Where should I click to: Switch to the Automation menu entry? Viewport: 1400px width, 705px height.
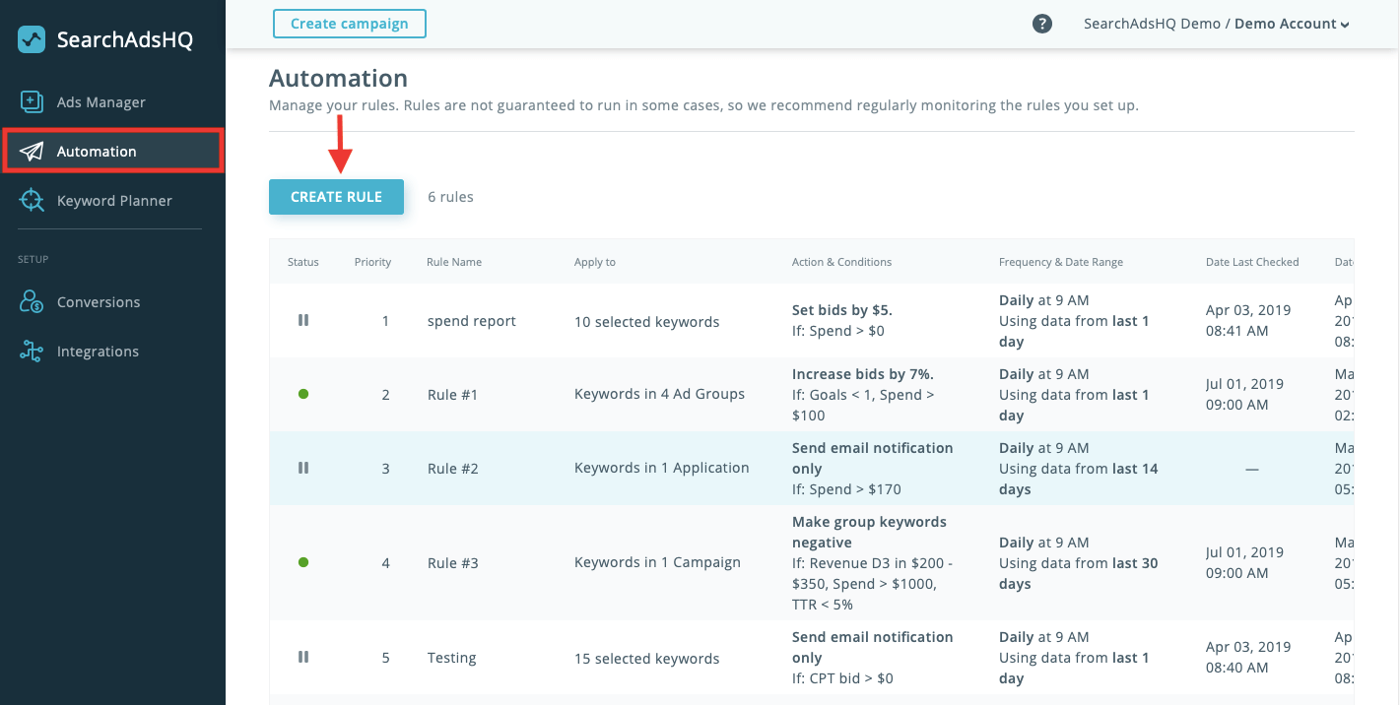[x=96, y=151]
